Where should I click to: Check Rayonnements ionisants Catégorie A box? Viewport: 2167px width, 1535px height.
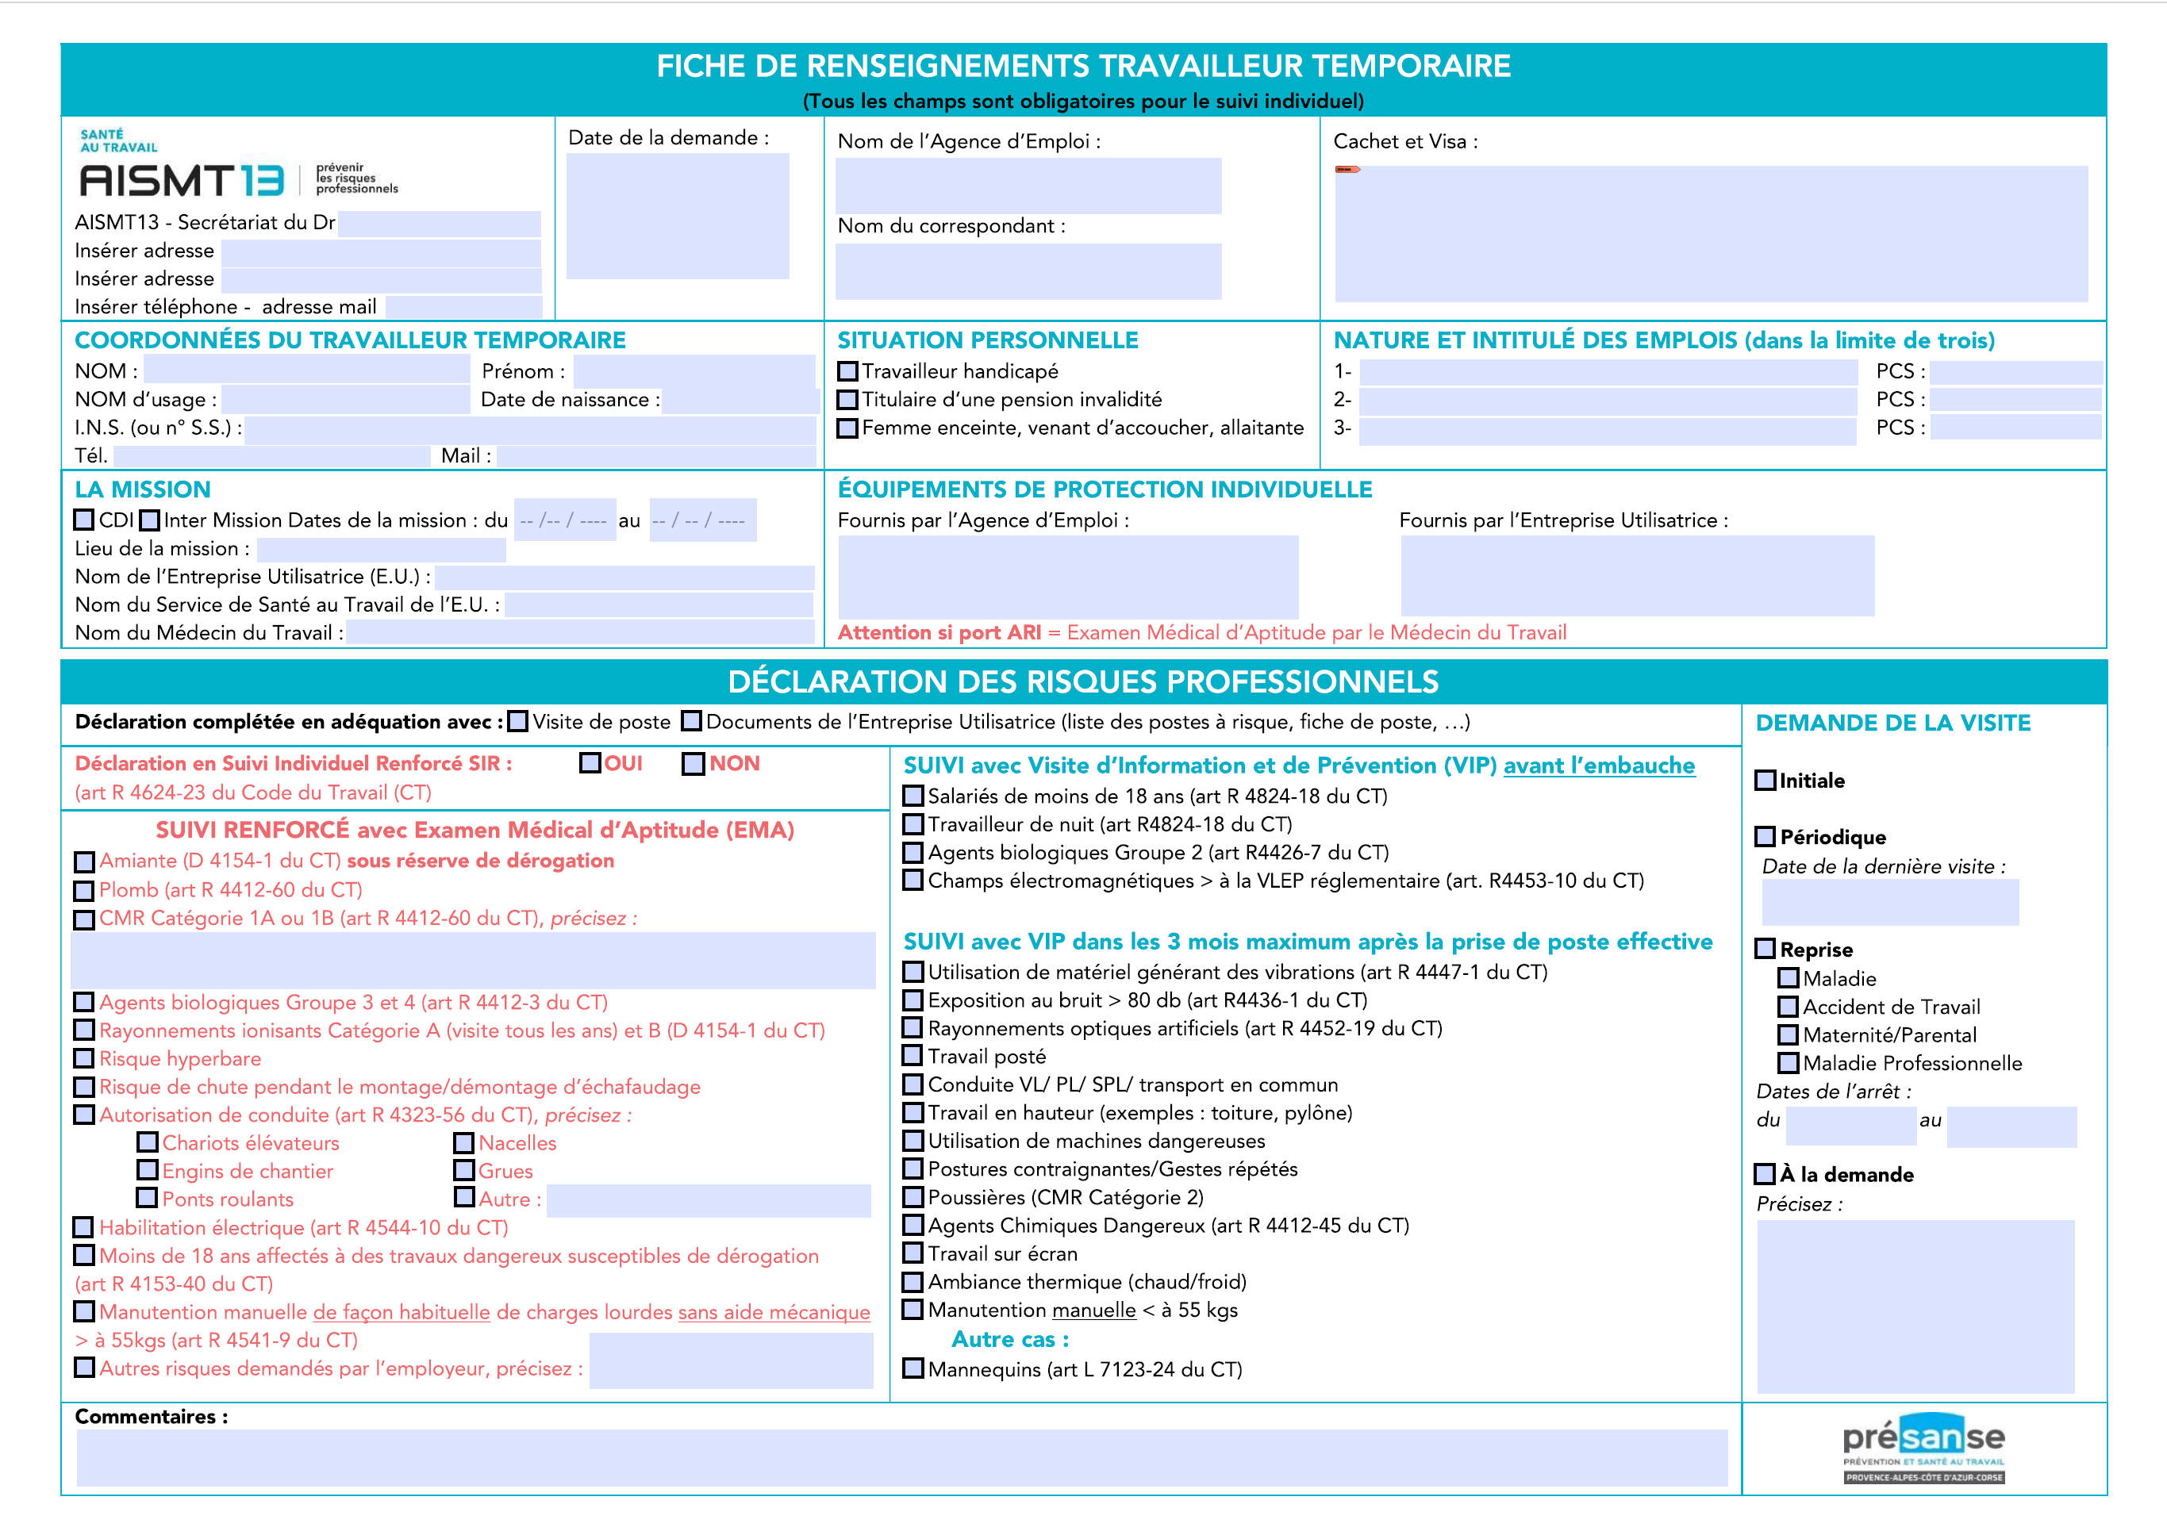pos(84,1030)
